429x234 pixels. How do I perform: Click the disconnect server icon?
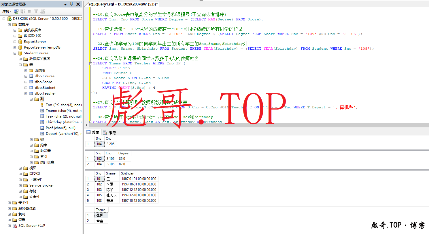(23, 11)
